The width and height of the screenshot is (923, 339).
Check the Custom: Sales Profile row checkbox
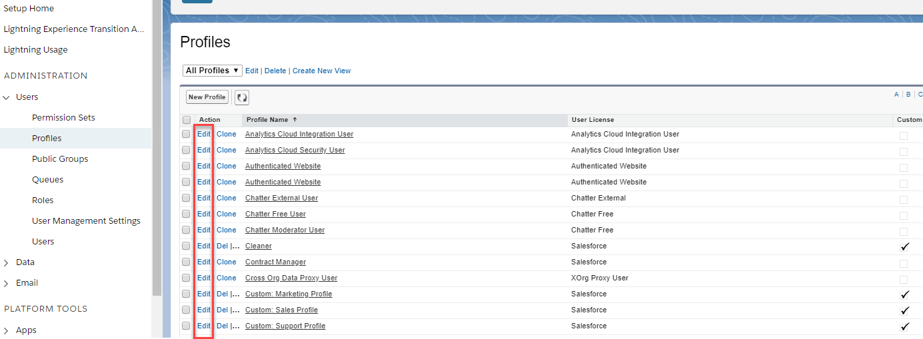(186, 310)
